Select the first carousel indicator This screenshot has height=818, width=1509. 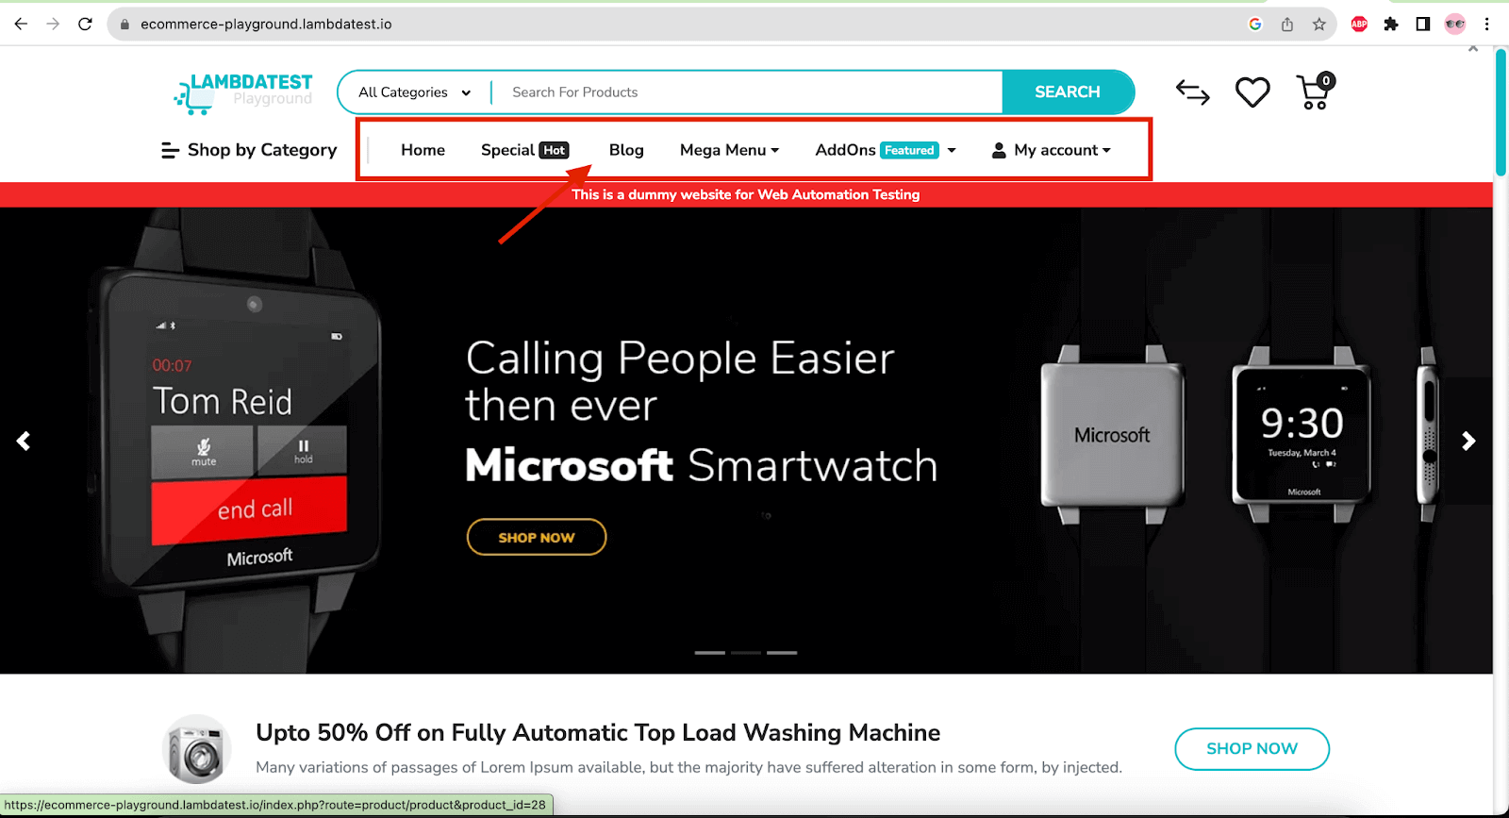[x=710, y=653]
